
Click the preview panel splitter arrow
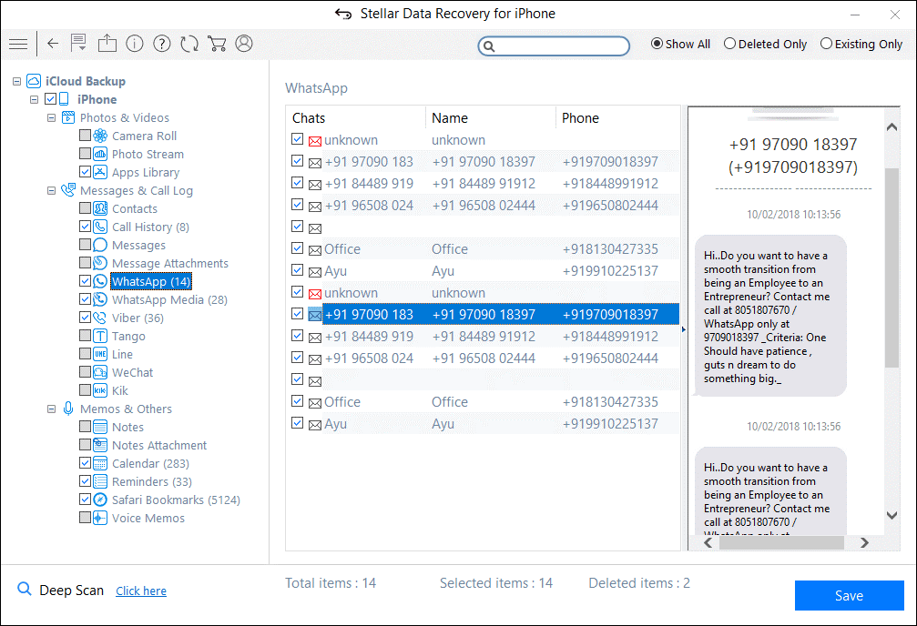point(684,329)
